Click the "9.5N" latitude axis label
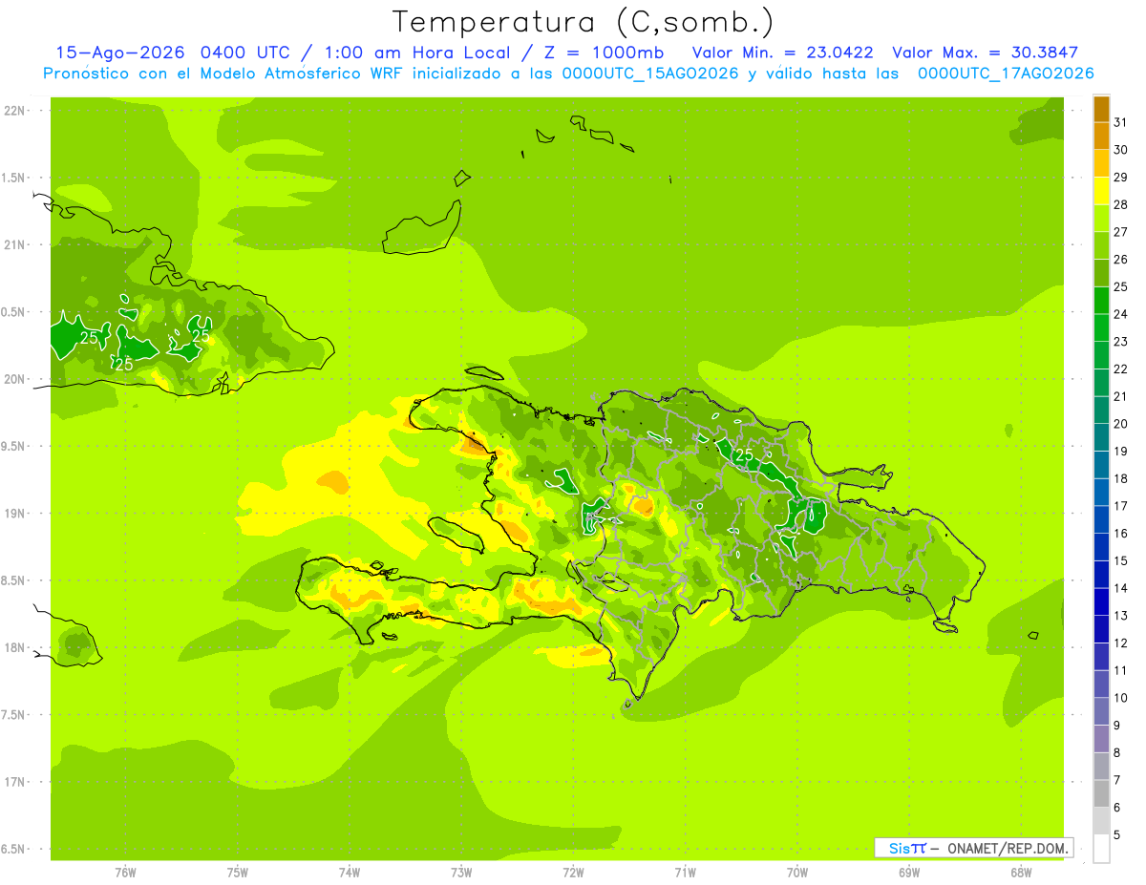Viewport: 1146px width, 885px height. point(13,446)
